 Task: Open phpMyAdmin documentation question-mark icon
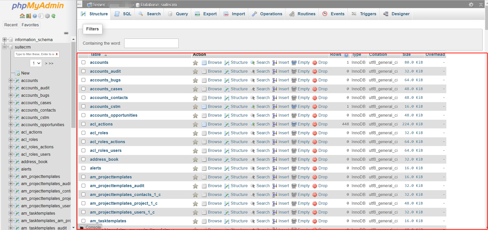tap(35, 16)
